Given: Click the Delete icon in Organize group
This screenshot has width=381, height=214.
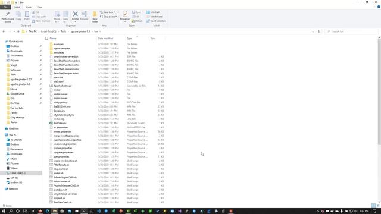Looking at the screenshot, I should [76, 15].
